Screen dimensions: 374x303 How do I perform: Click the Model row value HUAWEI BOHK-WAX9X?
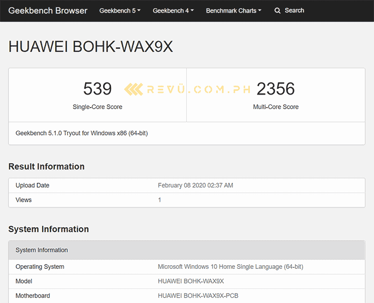pos(191,281)
